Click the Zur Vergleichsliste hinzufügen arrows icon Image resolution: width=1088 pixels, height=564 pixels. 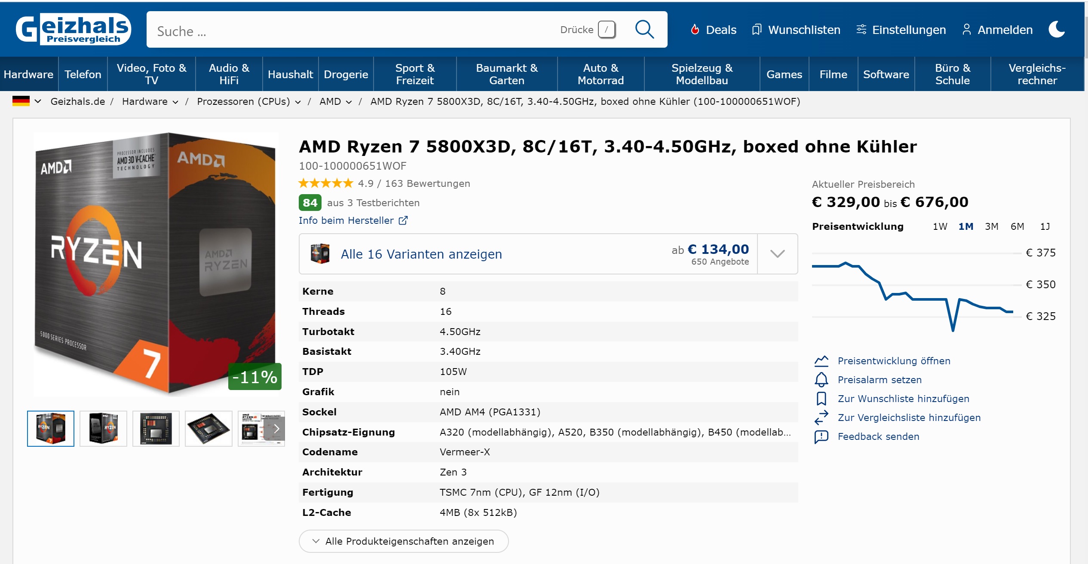click(821, 418)
